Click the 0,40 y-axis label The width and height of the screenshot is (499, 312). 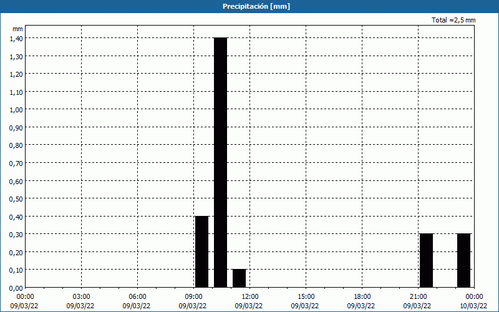click(16, 217)
